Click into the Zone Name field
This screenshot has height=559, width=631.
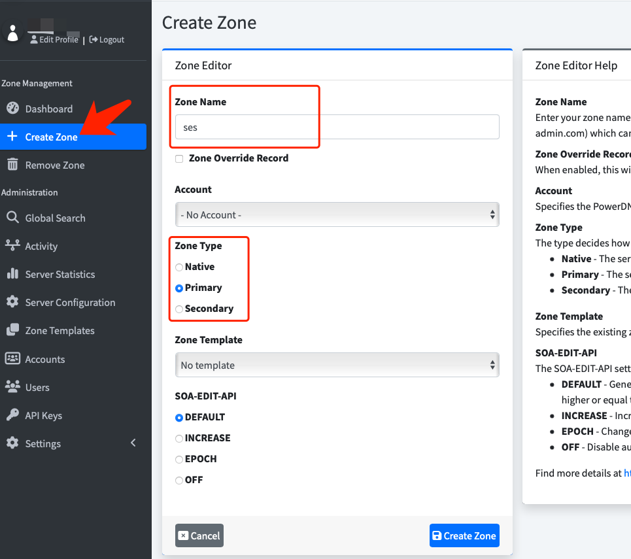tap(337, 127)
